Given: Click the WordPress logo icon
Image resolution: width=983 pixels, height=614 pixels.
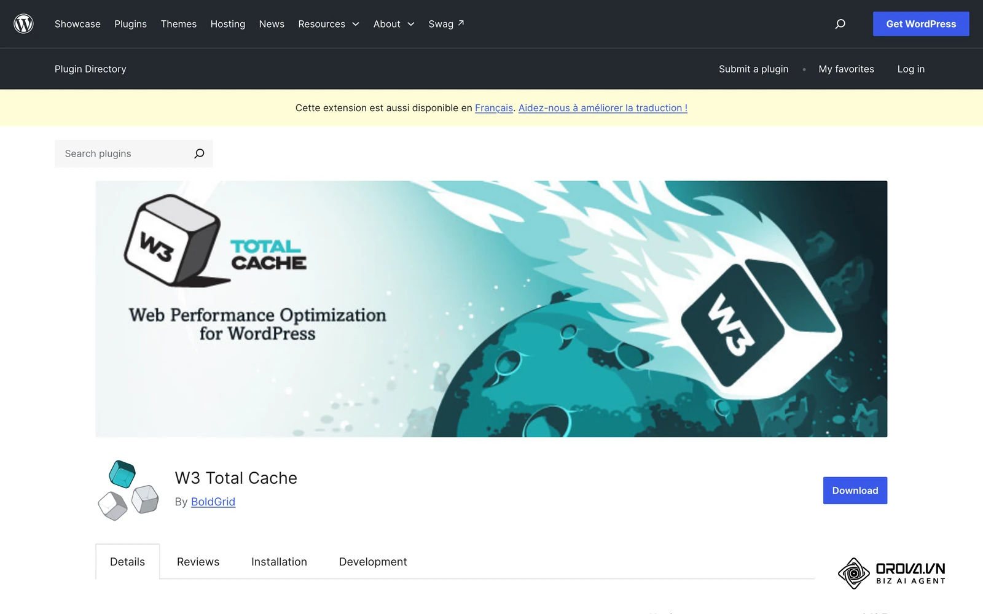Looking at the screenshot, I should (x=23, y=24).
